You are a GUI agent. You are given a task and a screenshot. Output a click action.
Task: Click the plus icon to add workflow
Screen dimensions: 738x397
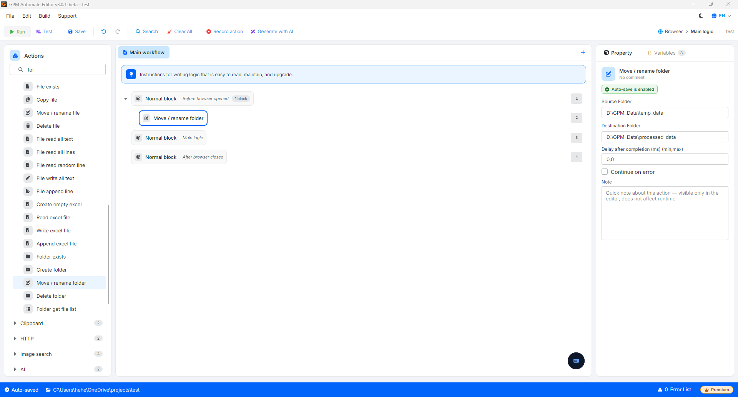point(583,52)
